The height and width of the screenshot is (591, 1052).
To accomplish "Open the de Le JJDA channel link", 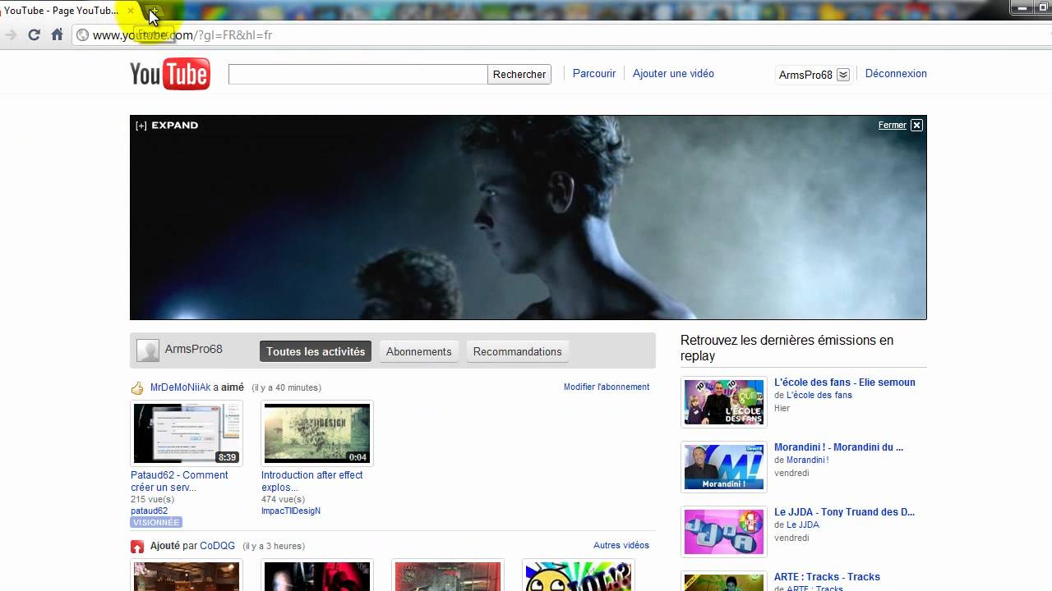I will pyautogui.click(x=803, y=525).
